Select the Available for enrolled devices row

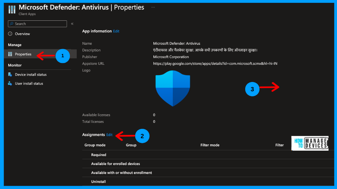point(208,164)
